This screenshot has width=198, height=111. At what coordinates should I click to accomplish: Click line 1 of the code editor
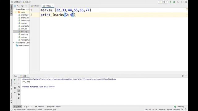pos(66,10)
